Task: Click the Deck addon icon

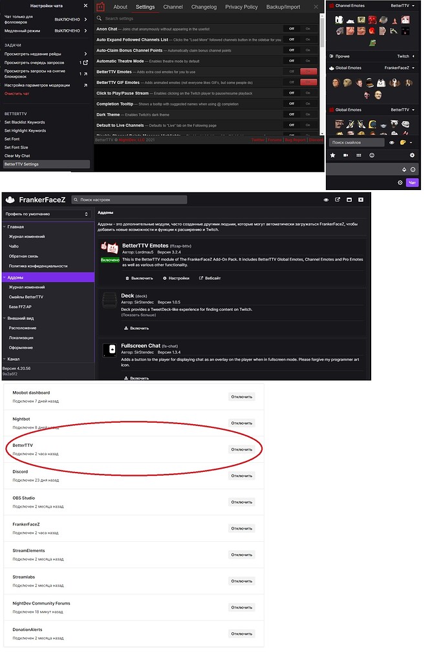Action: pyautogui.click(x=109, y=300)
